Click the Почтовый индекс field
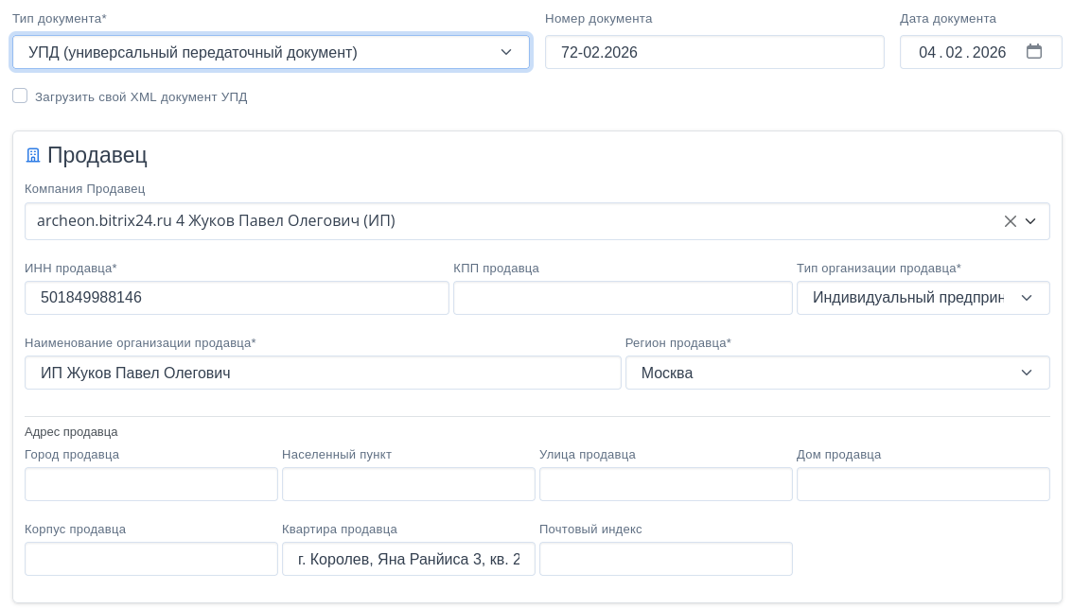Image resolution: width=1073 pixels, height=608 pixels. [x=665, y=559]
